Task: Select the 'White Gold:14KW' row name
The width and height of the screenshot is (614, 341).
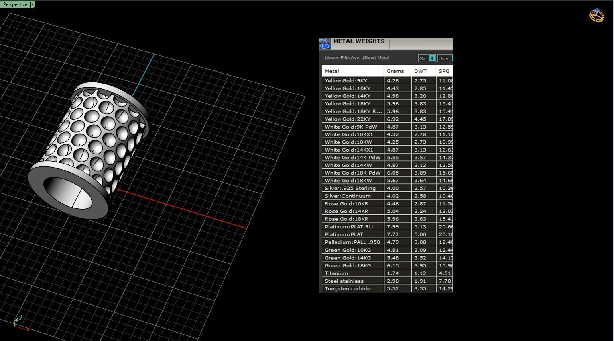Action: 348,165
